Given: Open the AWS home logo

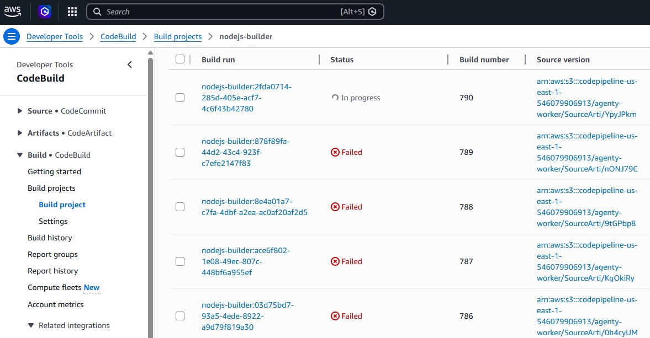Looking at the screenshot, I should point(13,12).
